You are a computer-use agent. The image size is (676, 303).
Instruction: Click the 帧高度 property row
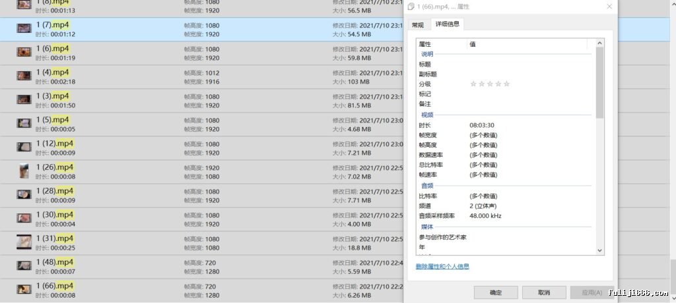(x=504, y=145)
